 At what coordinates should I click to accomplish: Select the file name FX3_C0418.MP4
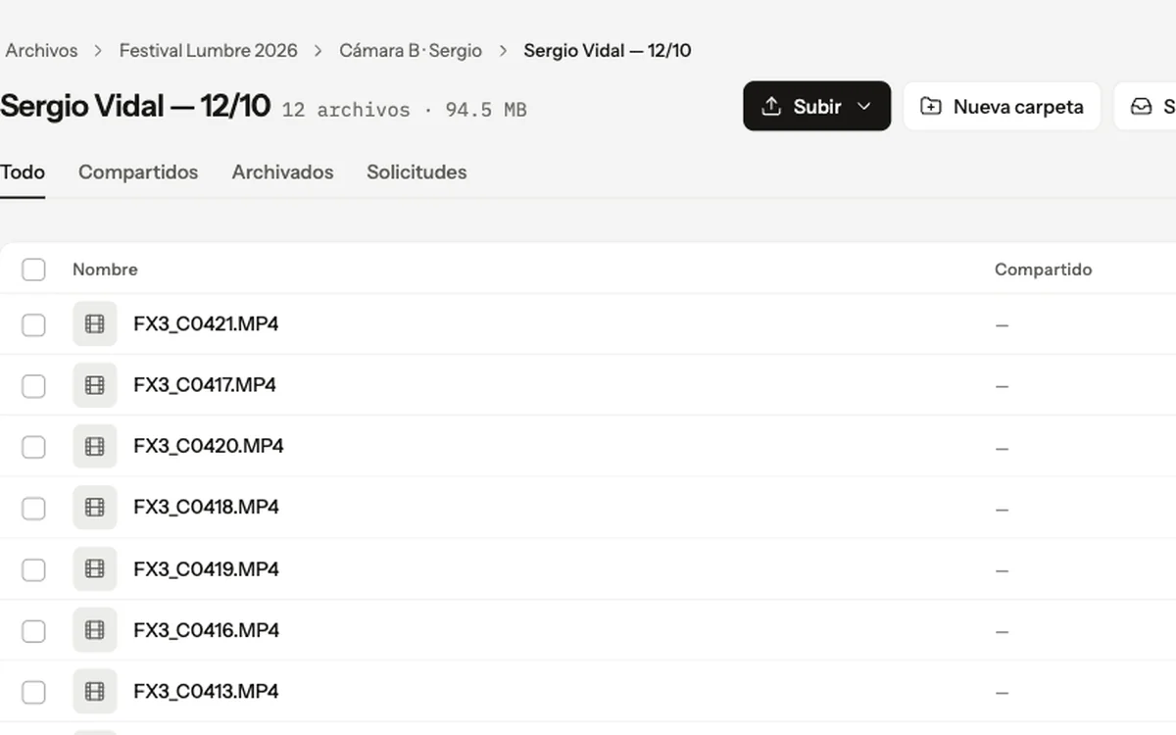tap(206, 508)
